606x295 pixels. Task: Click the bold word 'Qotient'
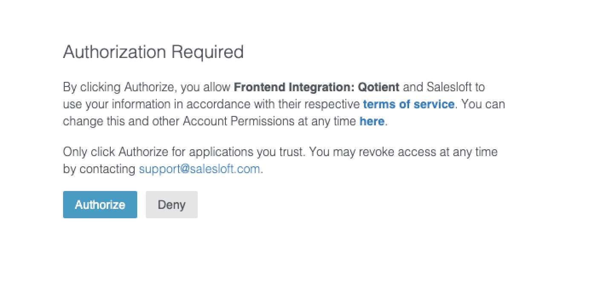379,87
